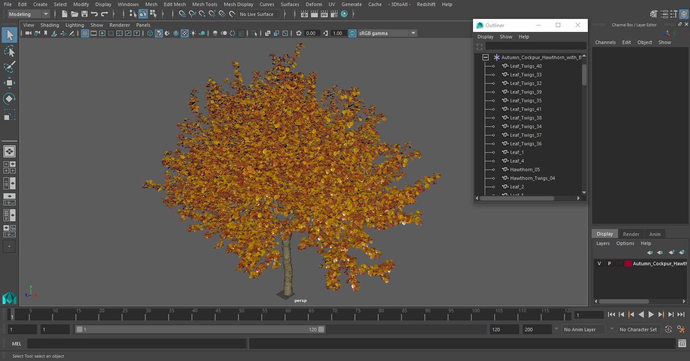This screenshot has height=361, width=690.
Task: Undo the last action
Action: (94, 14)
